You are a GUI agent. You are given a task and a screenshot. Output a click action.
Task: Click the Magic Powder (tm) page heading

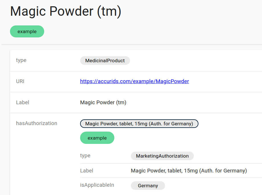tap(66, 11)
